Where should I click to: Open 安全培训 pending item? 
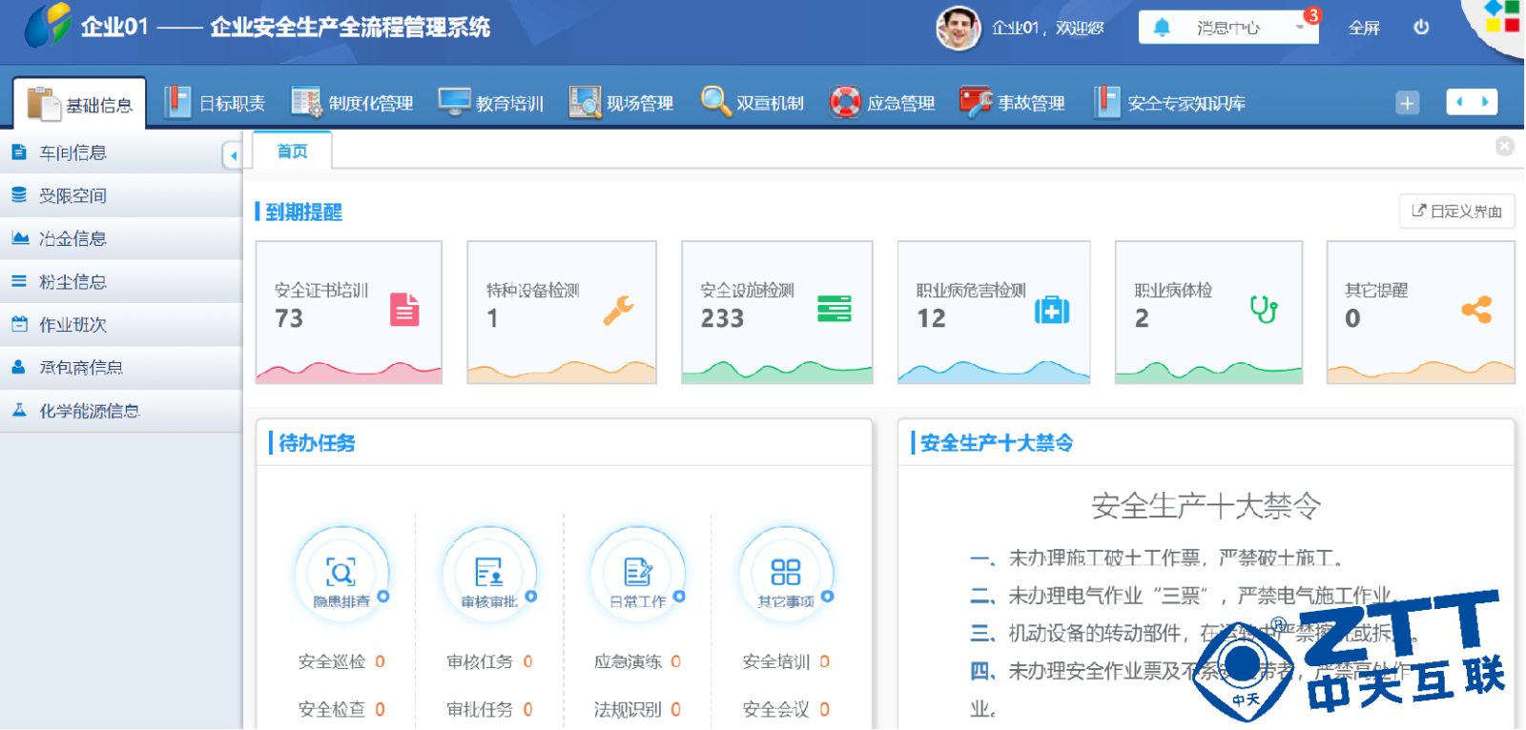pyautogui.click(x=786, y=661)
